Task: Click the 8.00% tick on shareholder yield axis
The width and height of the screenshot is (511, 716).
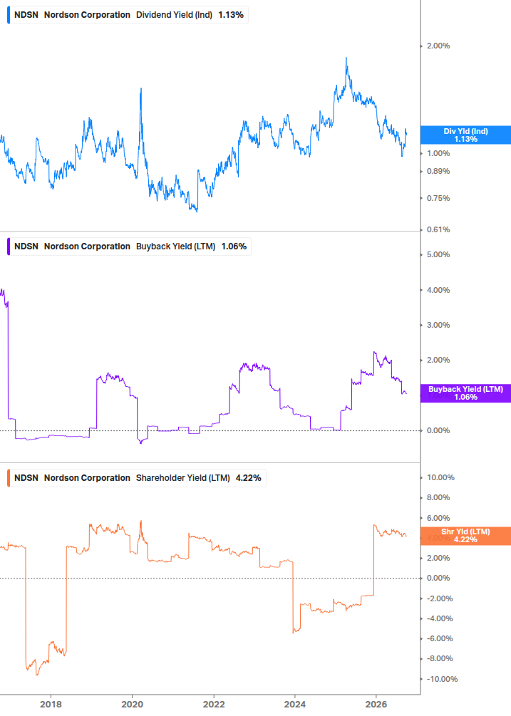Action: (x=438, y=497)
